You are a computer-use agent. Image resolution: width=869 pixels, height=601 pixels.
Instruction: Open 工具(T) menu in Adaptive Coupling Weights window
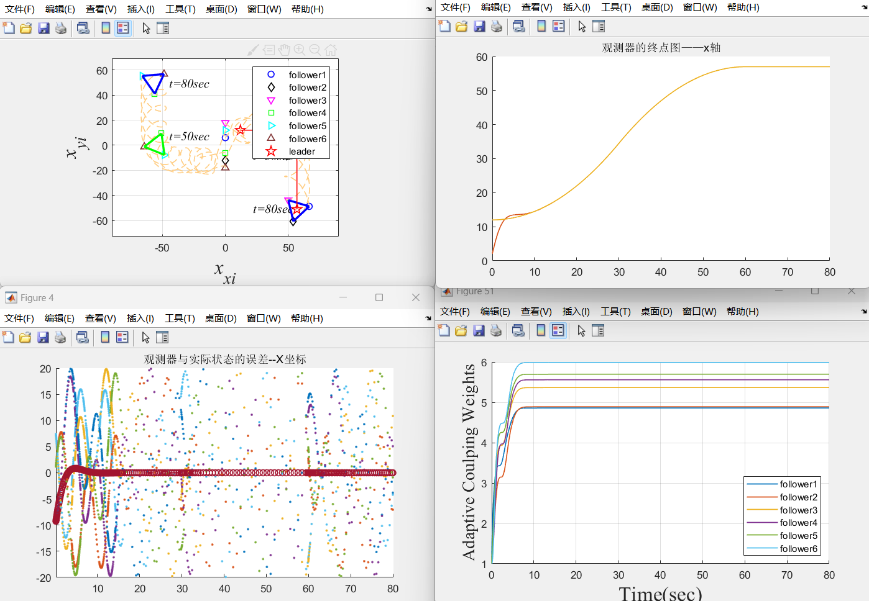[x=615, y=312]
